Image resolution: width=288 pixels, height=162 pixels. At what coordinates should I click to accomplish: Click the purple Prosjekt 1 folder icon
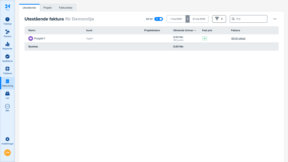coord(31,39)
